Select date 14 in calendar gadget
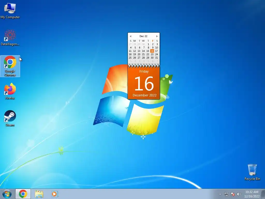 [x=143, y=51]
